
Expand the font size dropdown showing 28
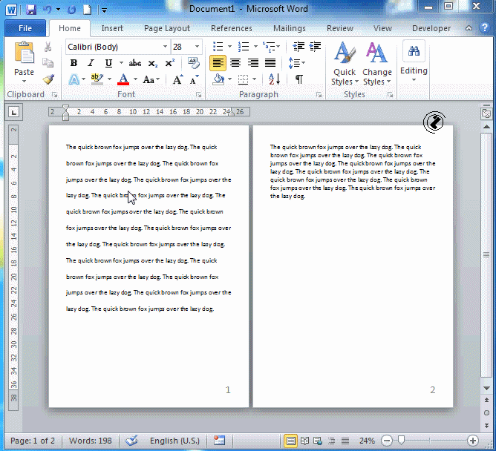197,47
